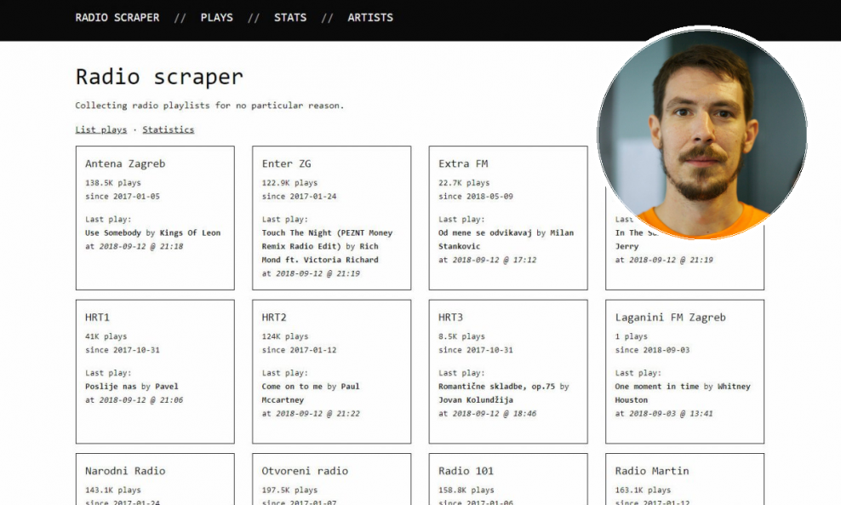The width and height of the screenshot is (841, 505).
Task: Follow the 'List plays' link
Action: pos(100,129)
